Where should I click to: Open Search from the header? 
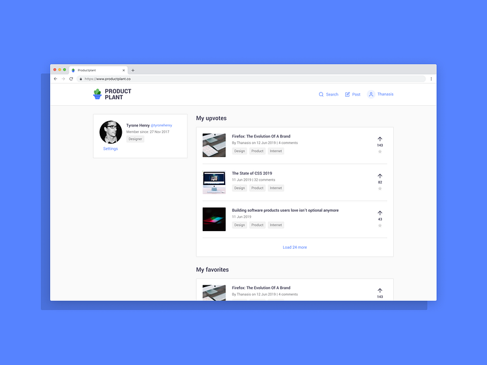pos(328,94)
